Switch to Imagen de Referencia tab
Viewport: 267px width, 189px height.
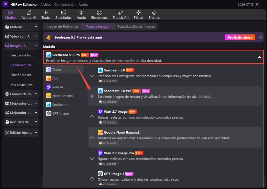pos(62,27)
